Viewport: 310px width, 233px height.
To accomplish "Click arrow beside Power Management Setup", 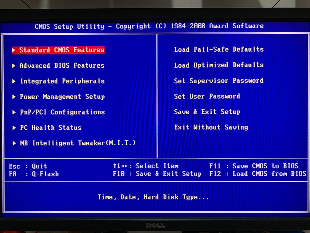I will (14, 97).
